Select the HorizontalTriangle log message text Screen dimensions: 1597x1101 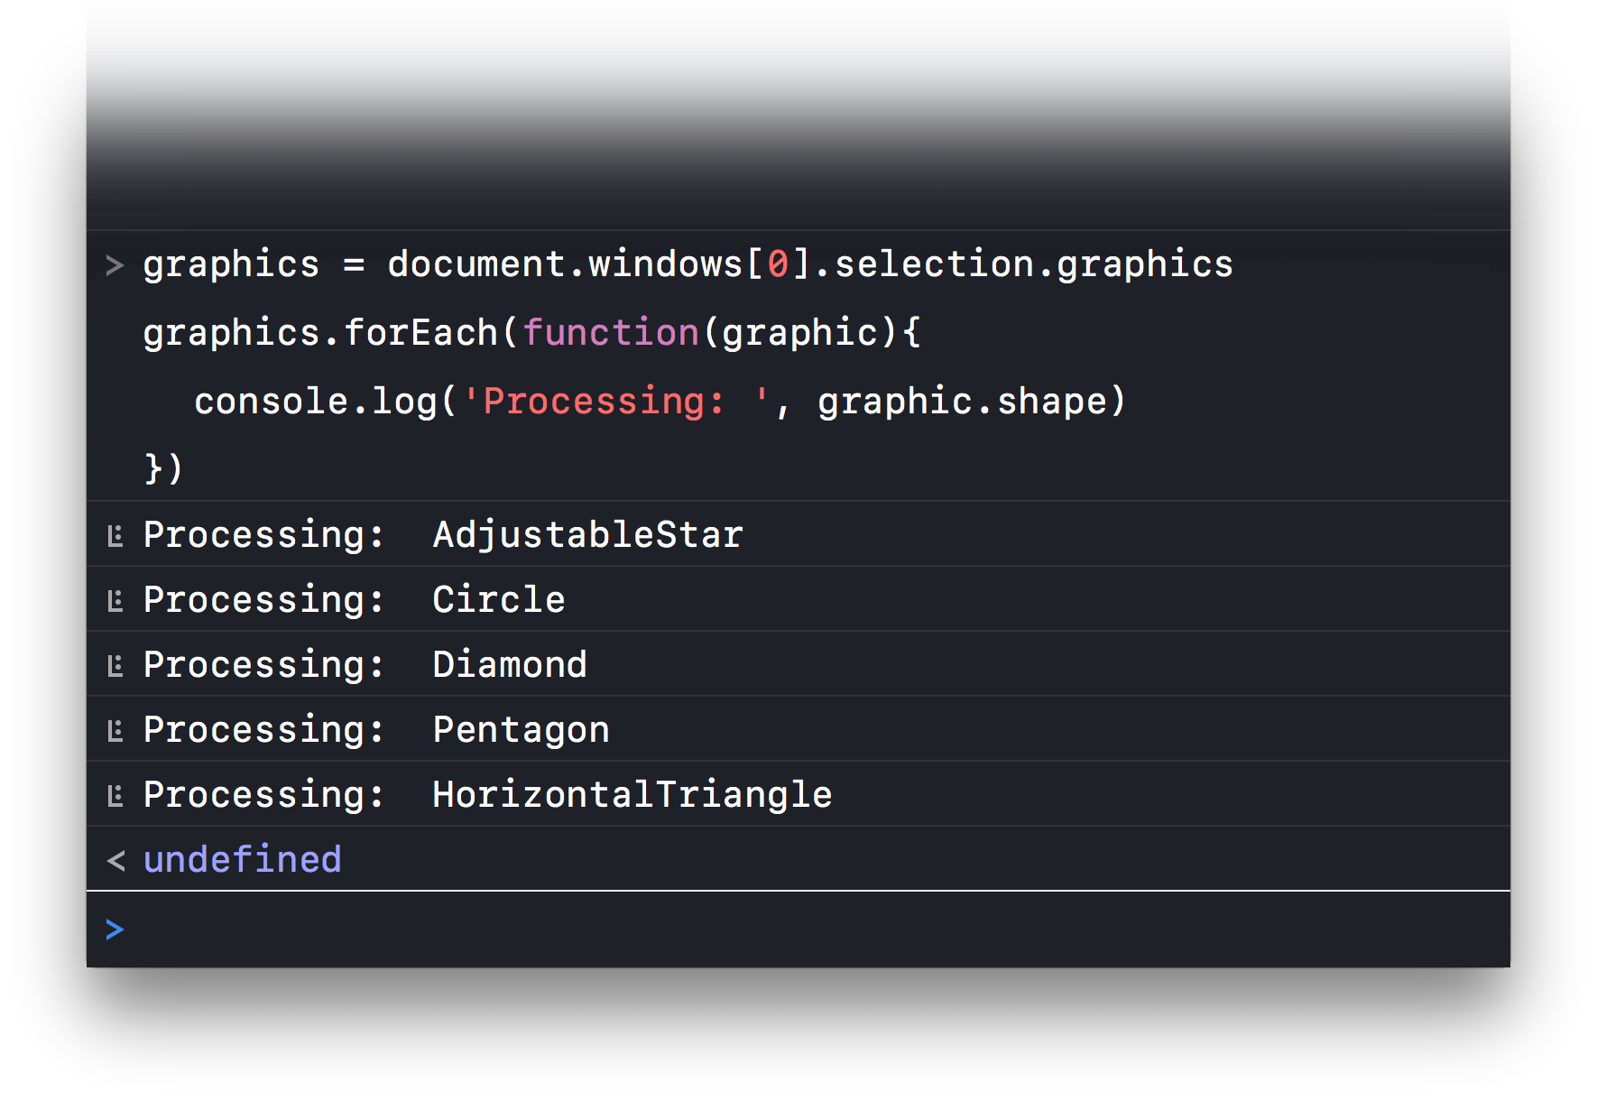(x=487, y=795)
